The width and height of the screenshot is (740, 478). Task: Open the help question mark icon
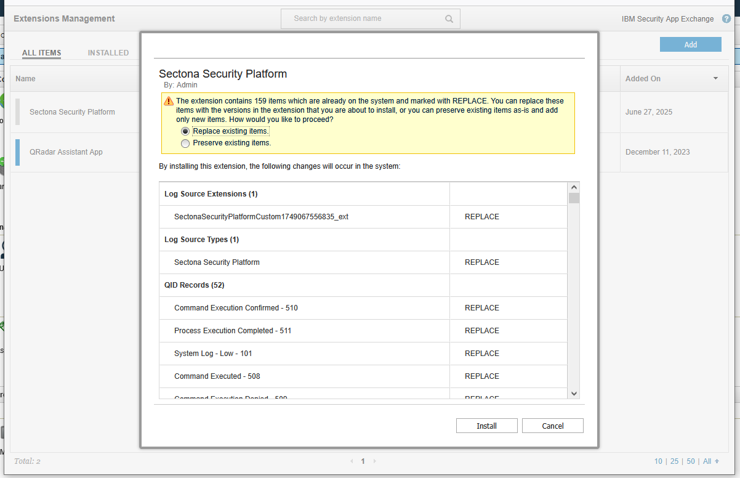click(x=726, y=18)
